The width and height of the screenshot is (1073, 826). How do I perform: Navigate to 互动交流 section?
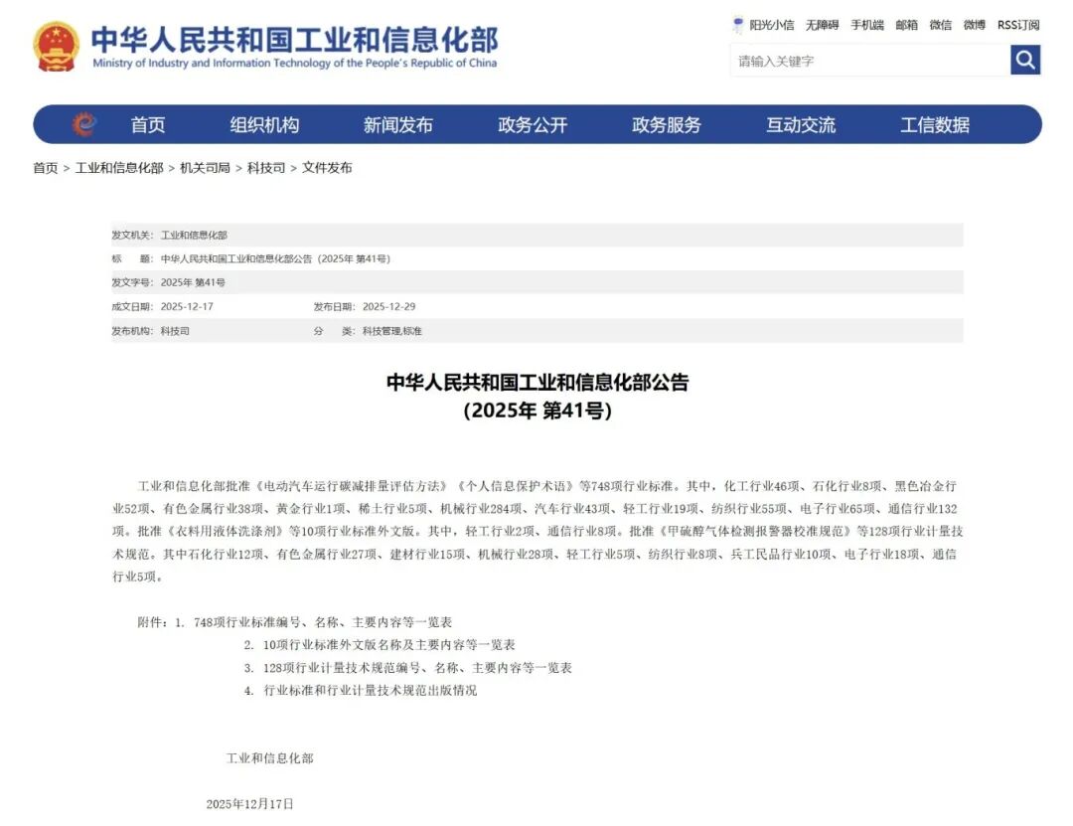(800, 125)
